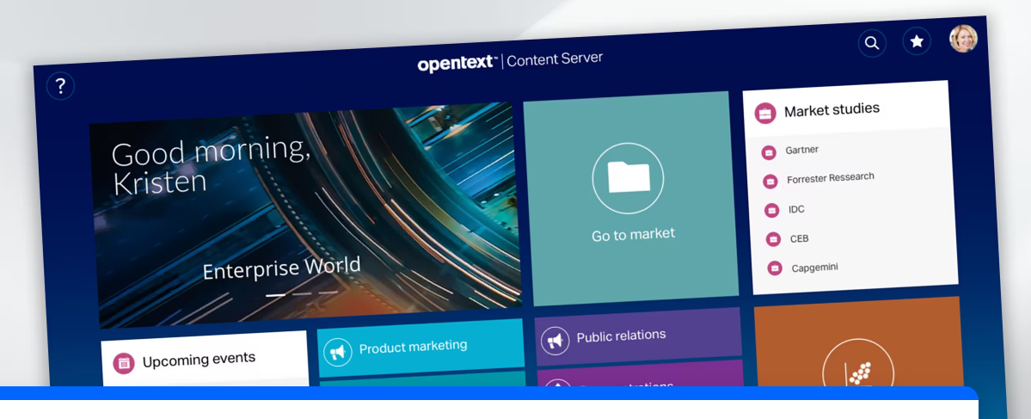Image resolution: width=1031 pixels, height=419 pixels.
Task: Click the Good morning, Kristen greeting
Action: pos(211,164)
